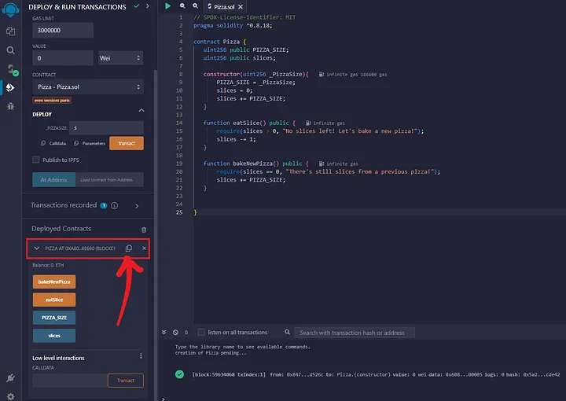This screenshot has height=401, width=566.
Task: Open the Debugger bug icon in sidebar
Action: [x=10, y=106]
